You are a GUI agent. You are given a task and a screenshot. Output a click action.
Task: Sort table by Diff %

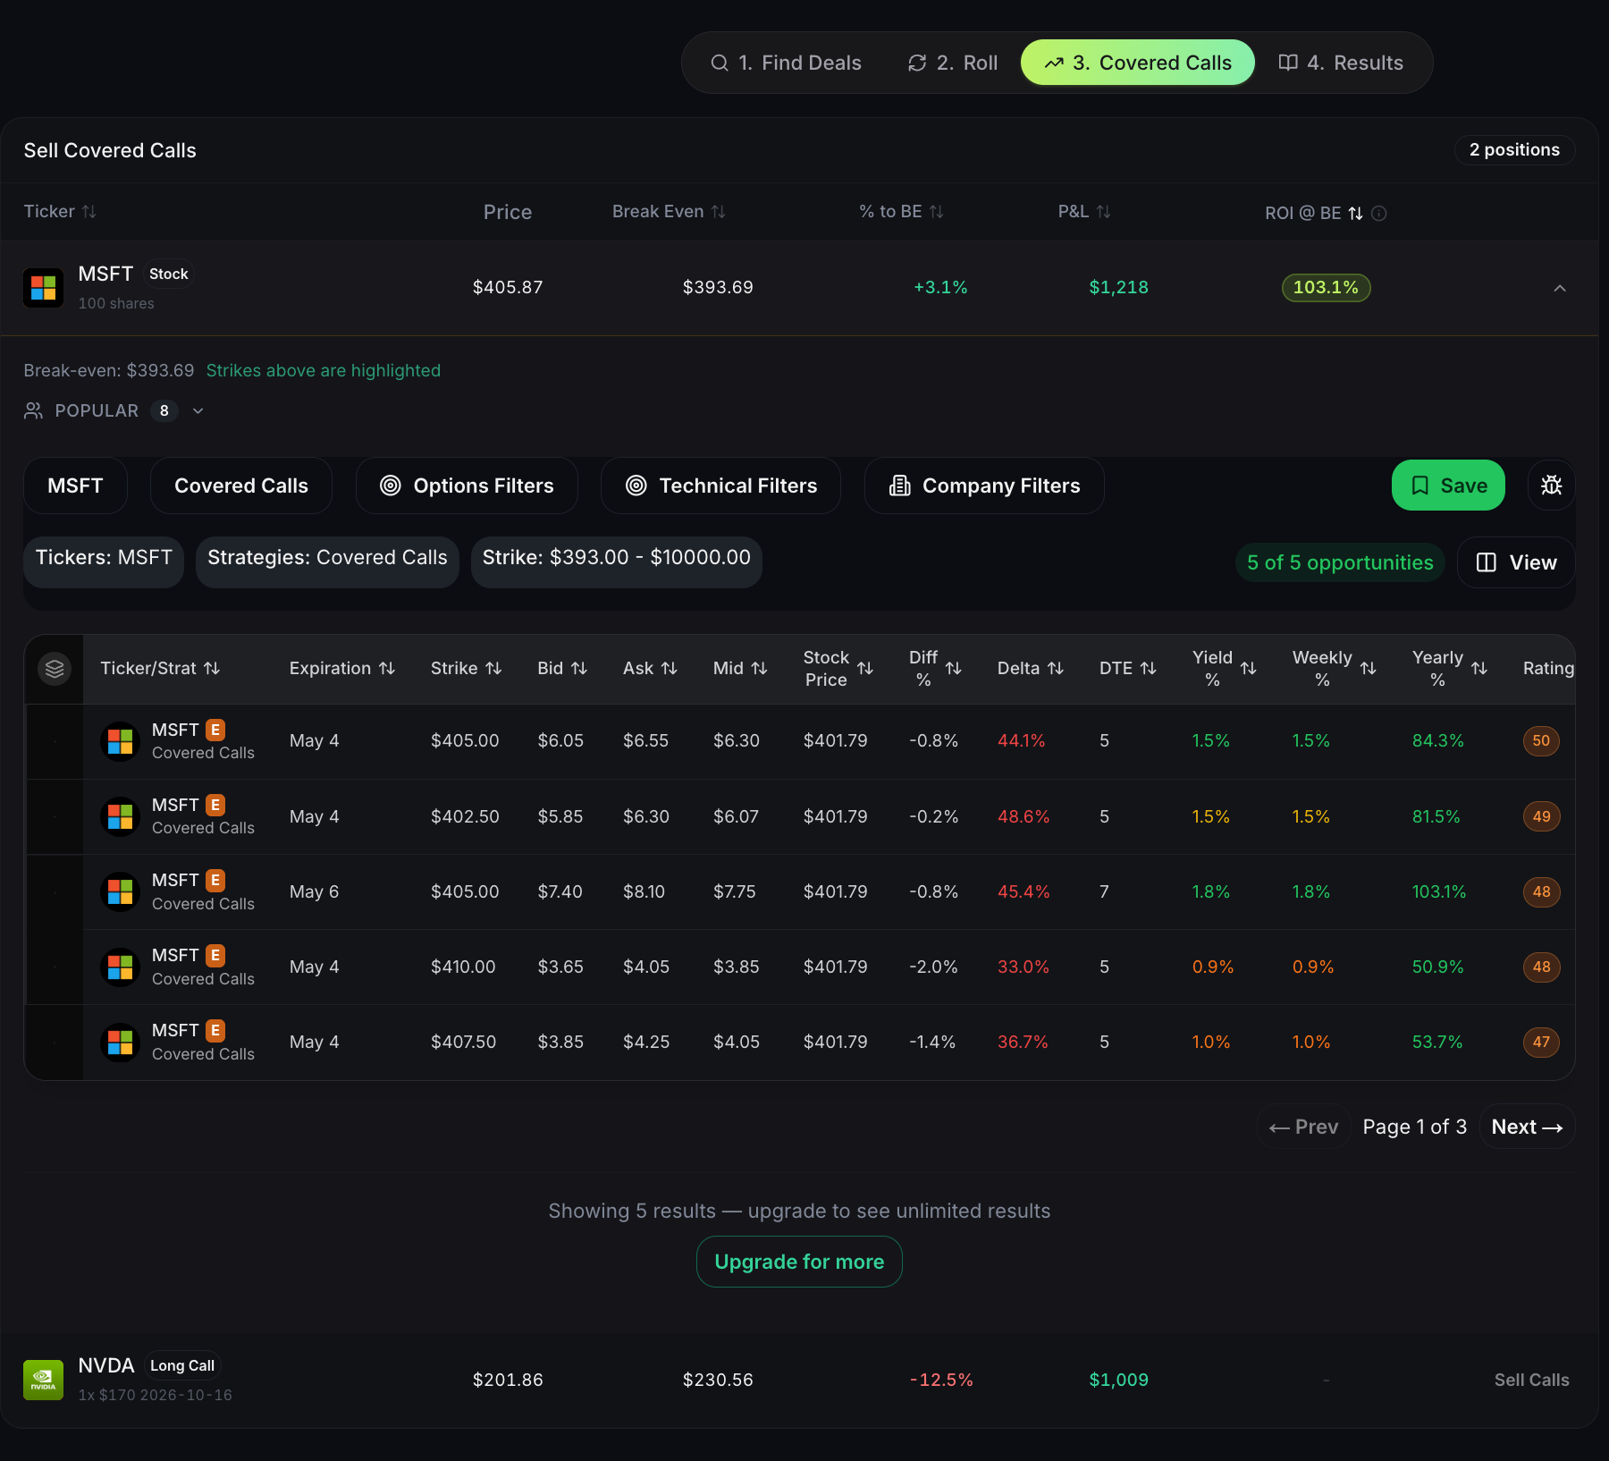click(x=935, y=668)
